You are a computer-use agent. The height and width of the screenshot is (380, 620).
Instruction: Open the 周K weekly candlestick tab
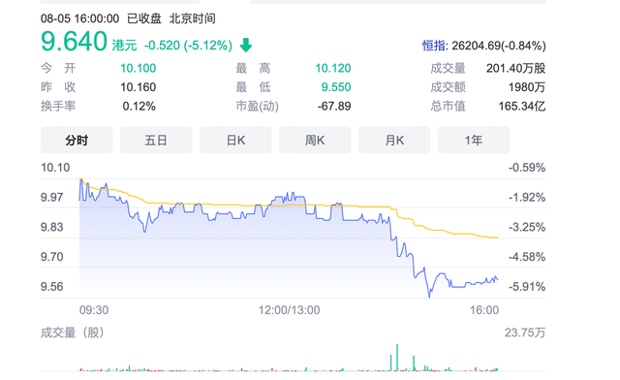point(315,141)
